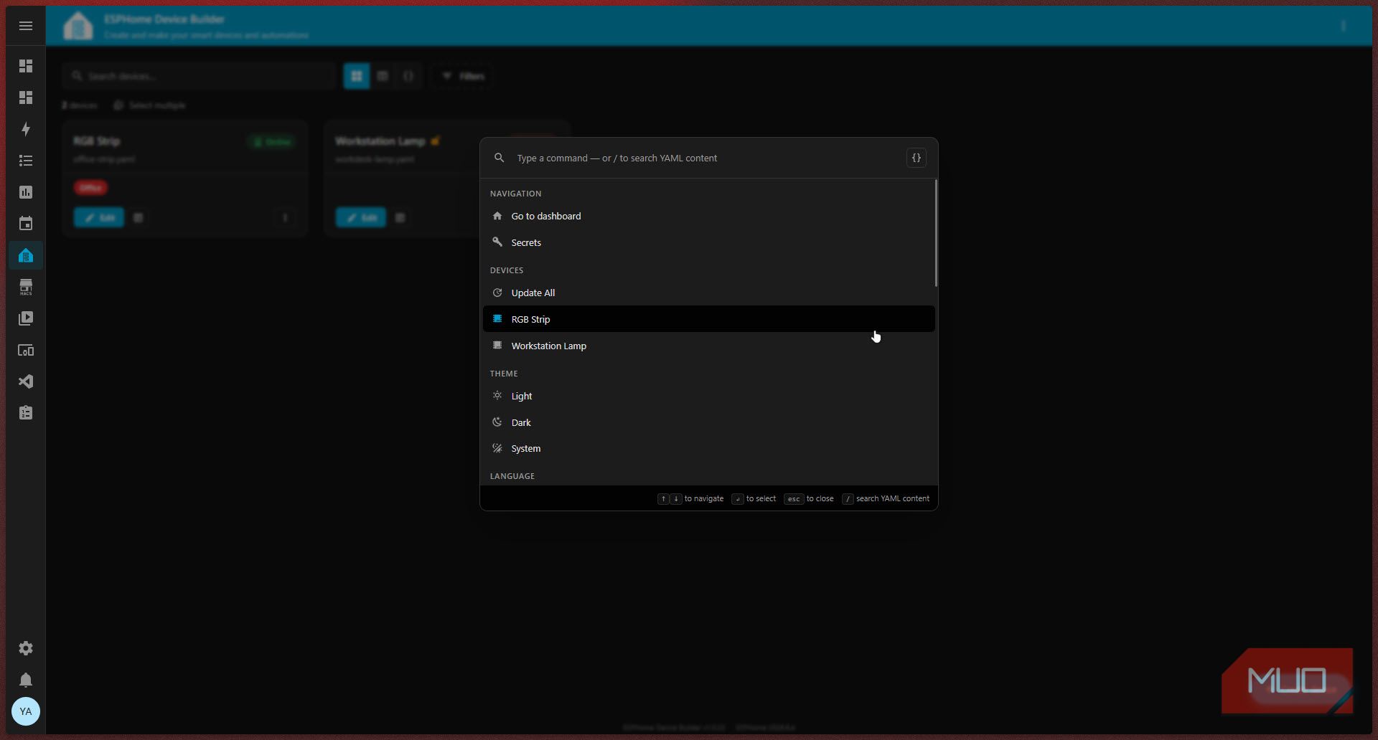The image size is (1378, 740).
Task: Switch theme to Dark
Action: (x=708, y=422)
